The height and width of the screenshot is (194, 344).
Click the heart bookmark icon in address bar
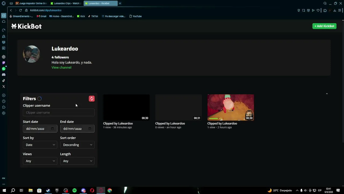click(x=318, y=10)
